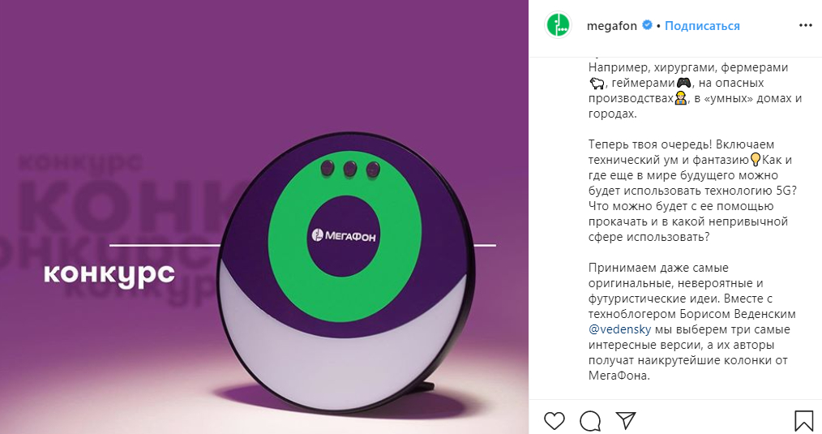The width and height of the screenshot is (822, 434).
Task: Click the МегаФон logo on the speaker
Action: click(x=344, y=235)
